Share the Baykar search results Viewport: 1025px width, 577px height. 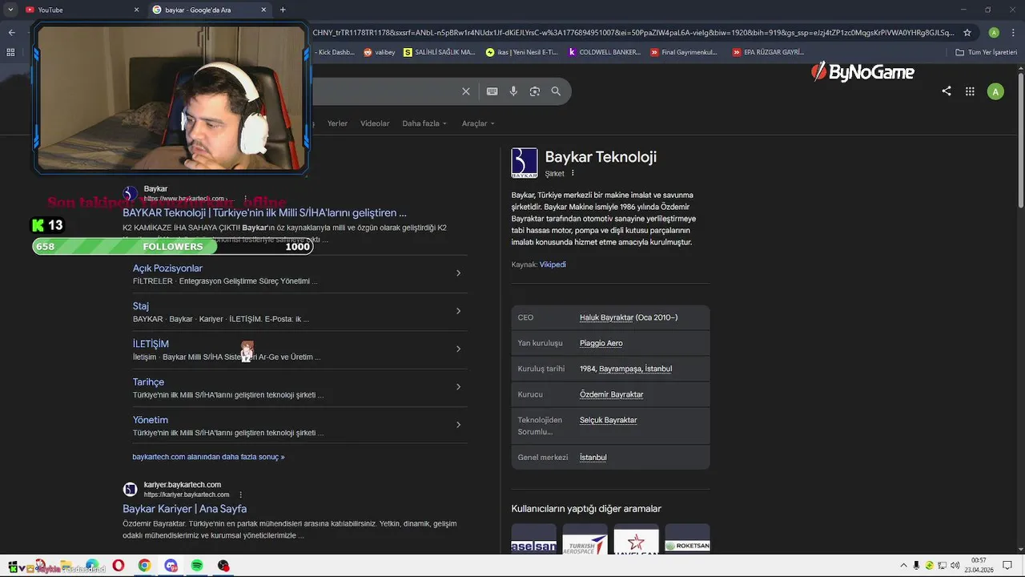coord(947,91)
